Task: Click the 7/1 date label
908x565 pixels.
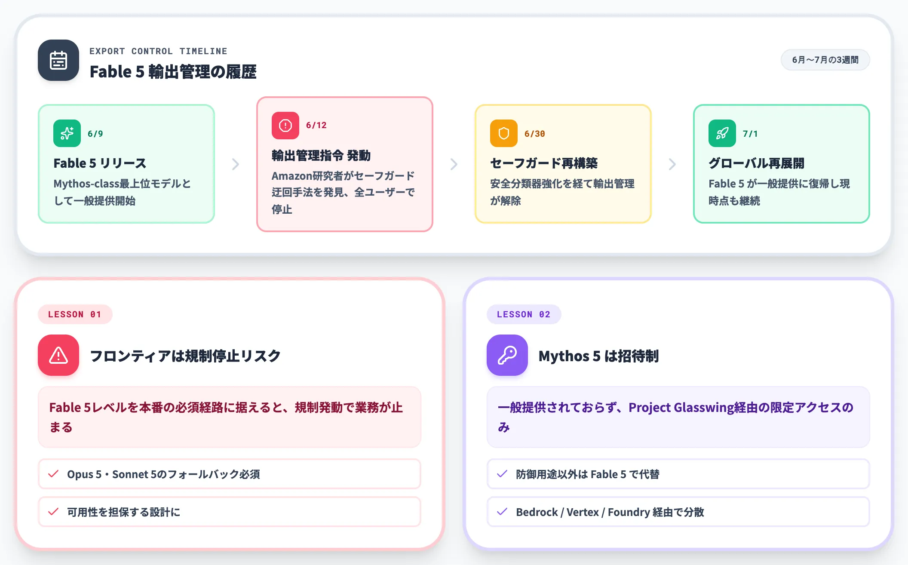Action: click(x=750, y=134)
